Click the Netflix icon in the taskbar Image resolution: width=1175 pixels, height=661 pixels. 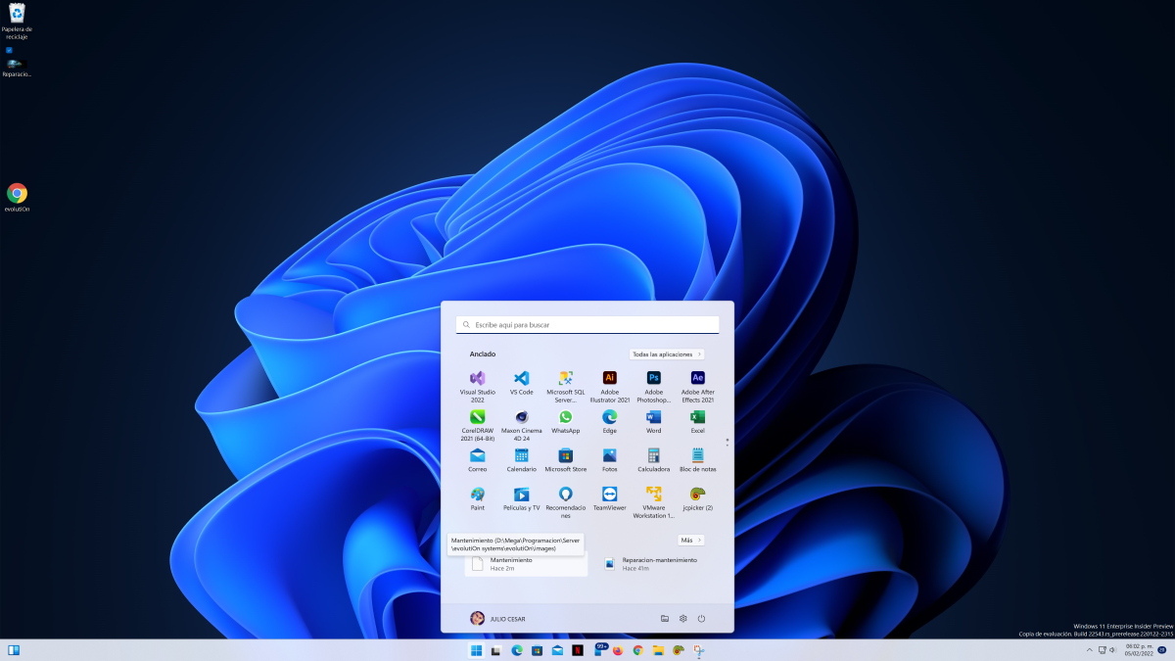[578, 650]
